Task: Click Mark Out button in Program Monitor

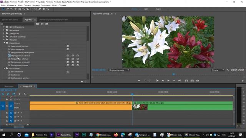Action: click(x=150, y=80)
